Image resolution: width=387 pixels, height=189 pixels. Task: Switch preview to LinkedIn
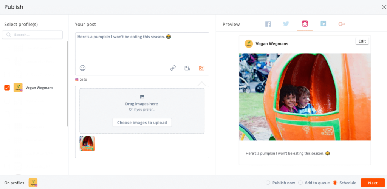click(323, 24)
